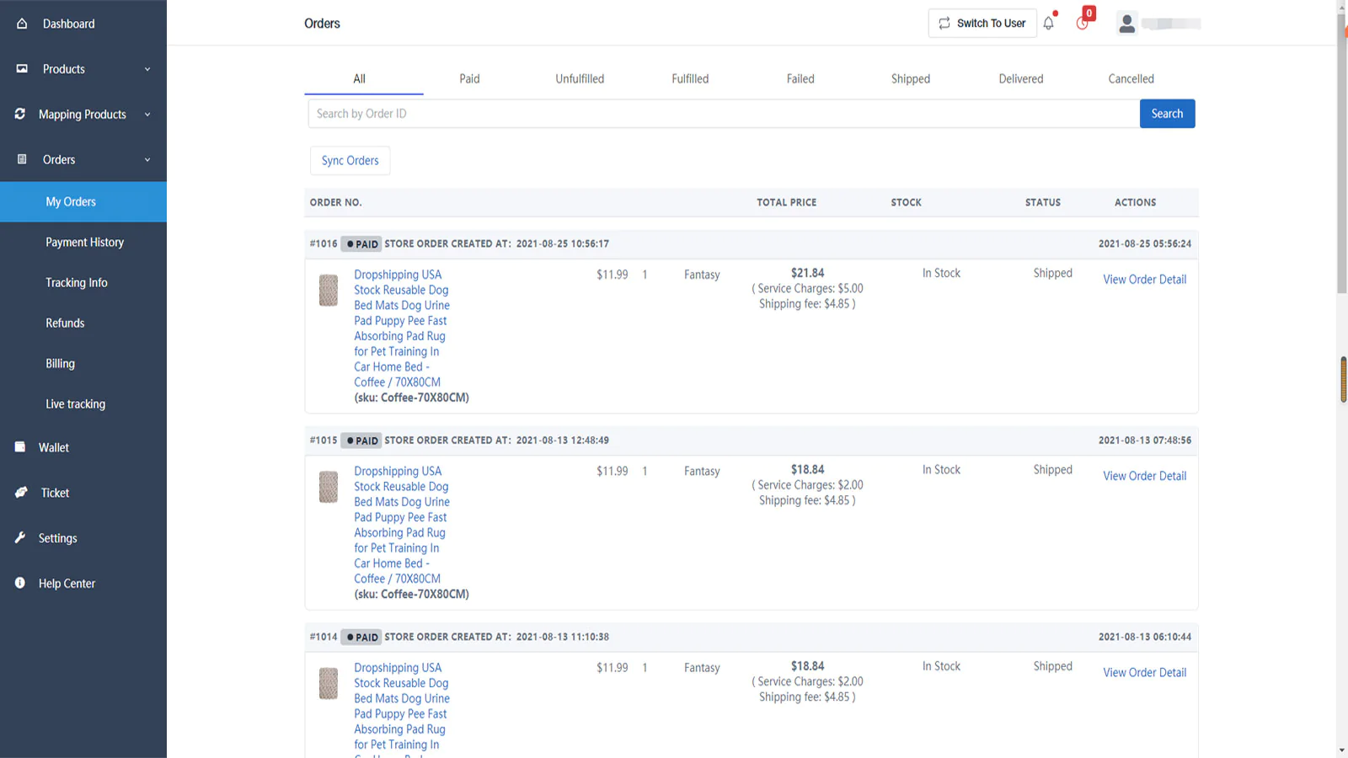
Task: Click the notification bell icon
Action: [x=1048, y=24]
